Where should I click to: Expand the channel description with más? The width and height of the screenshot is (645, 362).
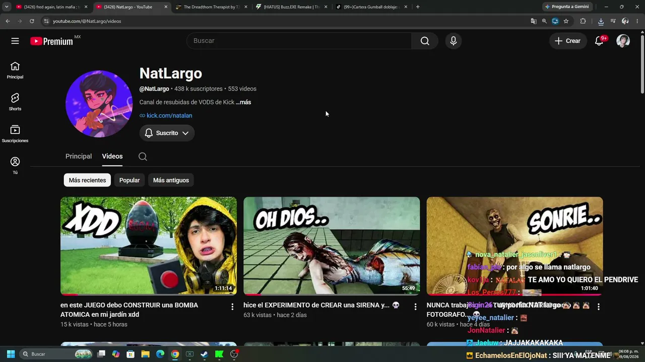tap(243, 102)
